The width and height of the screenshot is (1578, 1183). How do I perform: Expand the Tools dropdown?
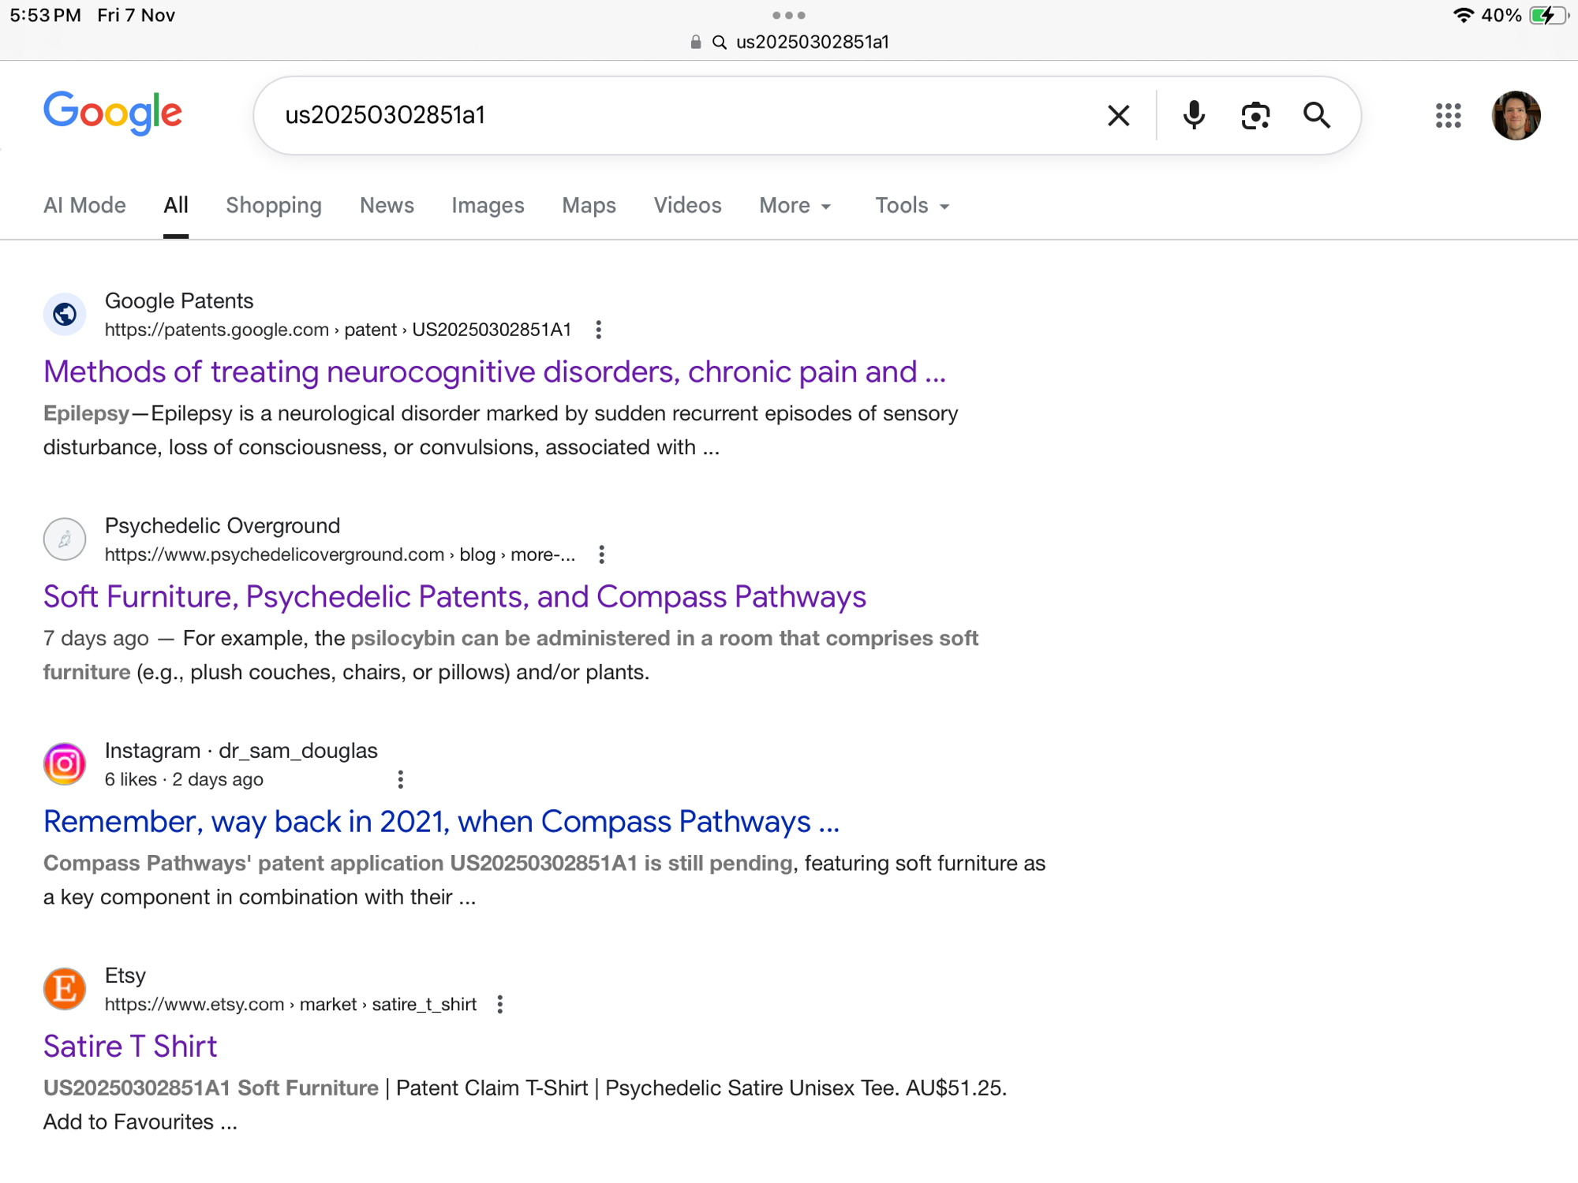pyautogui.click(x=911, y=206)
